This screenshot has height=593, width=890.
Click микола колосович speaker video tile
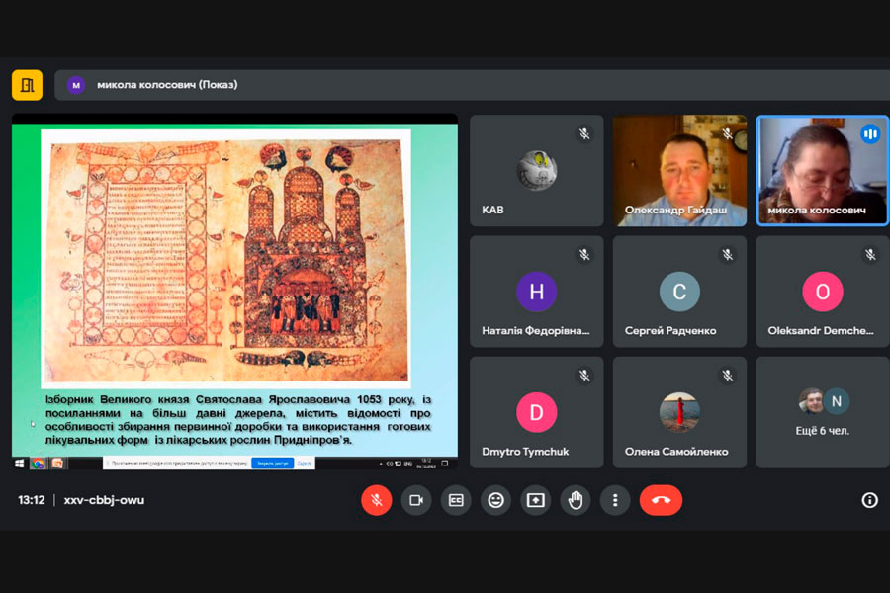click(822, 171)
